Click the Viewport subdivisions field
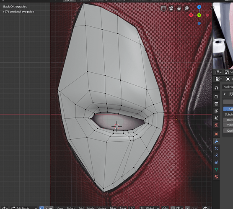The height and width of the screenshot is (209, 233). tap(228, 125)
